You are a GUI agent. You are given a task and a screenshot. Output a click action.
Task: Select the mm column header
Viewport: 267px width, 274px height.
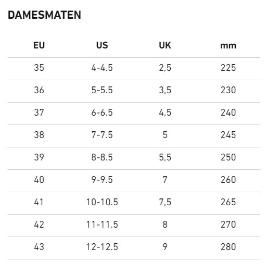(228, 46)
